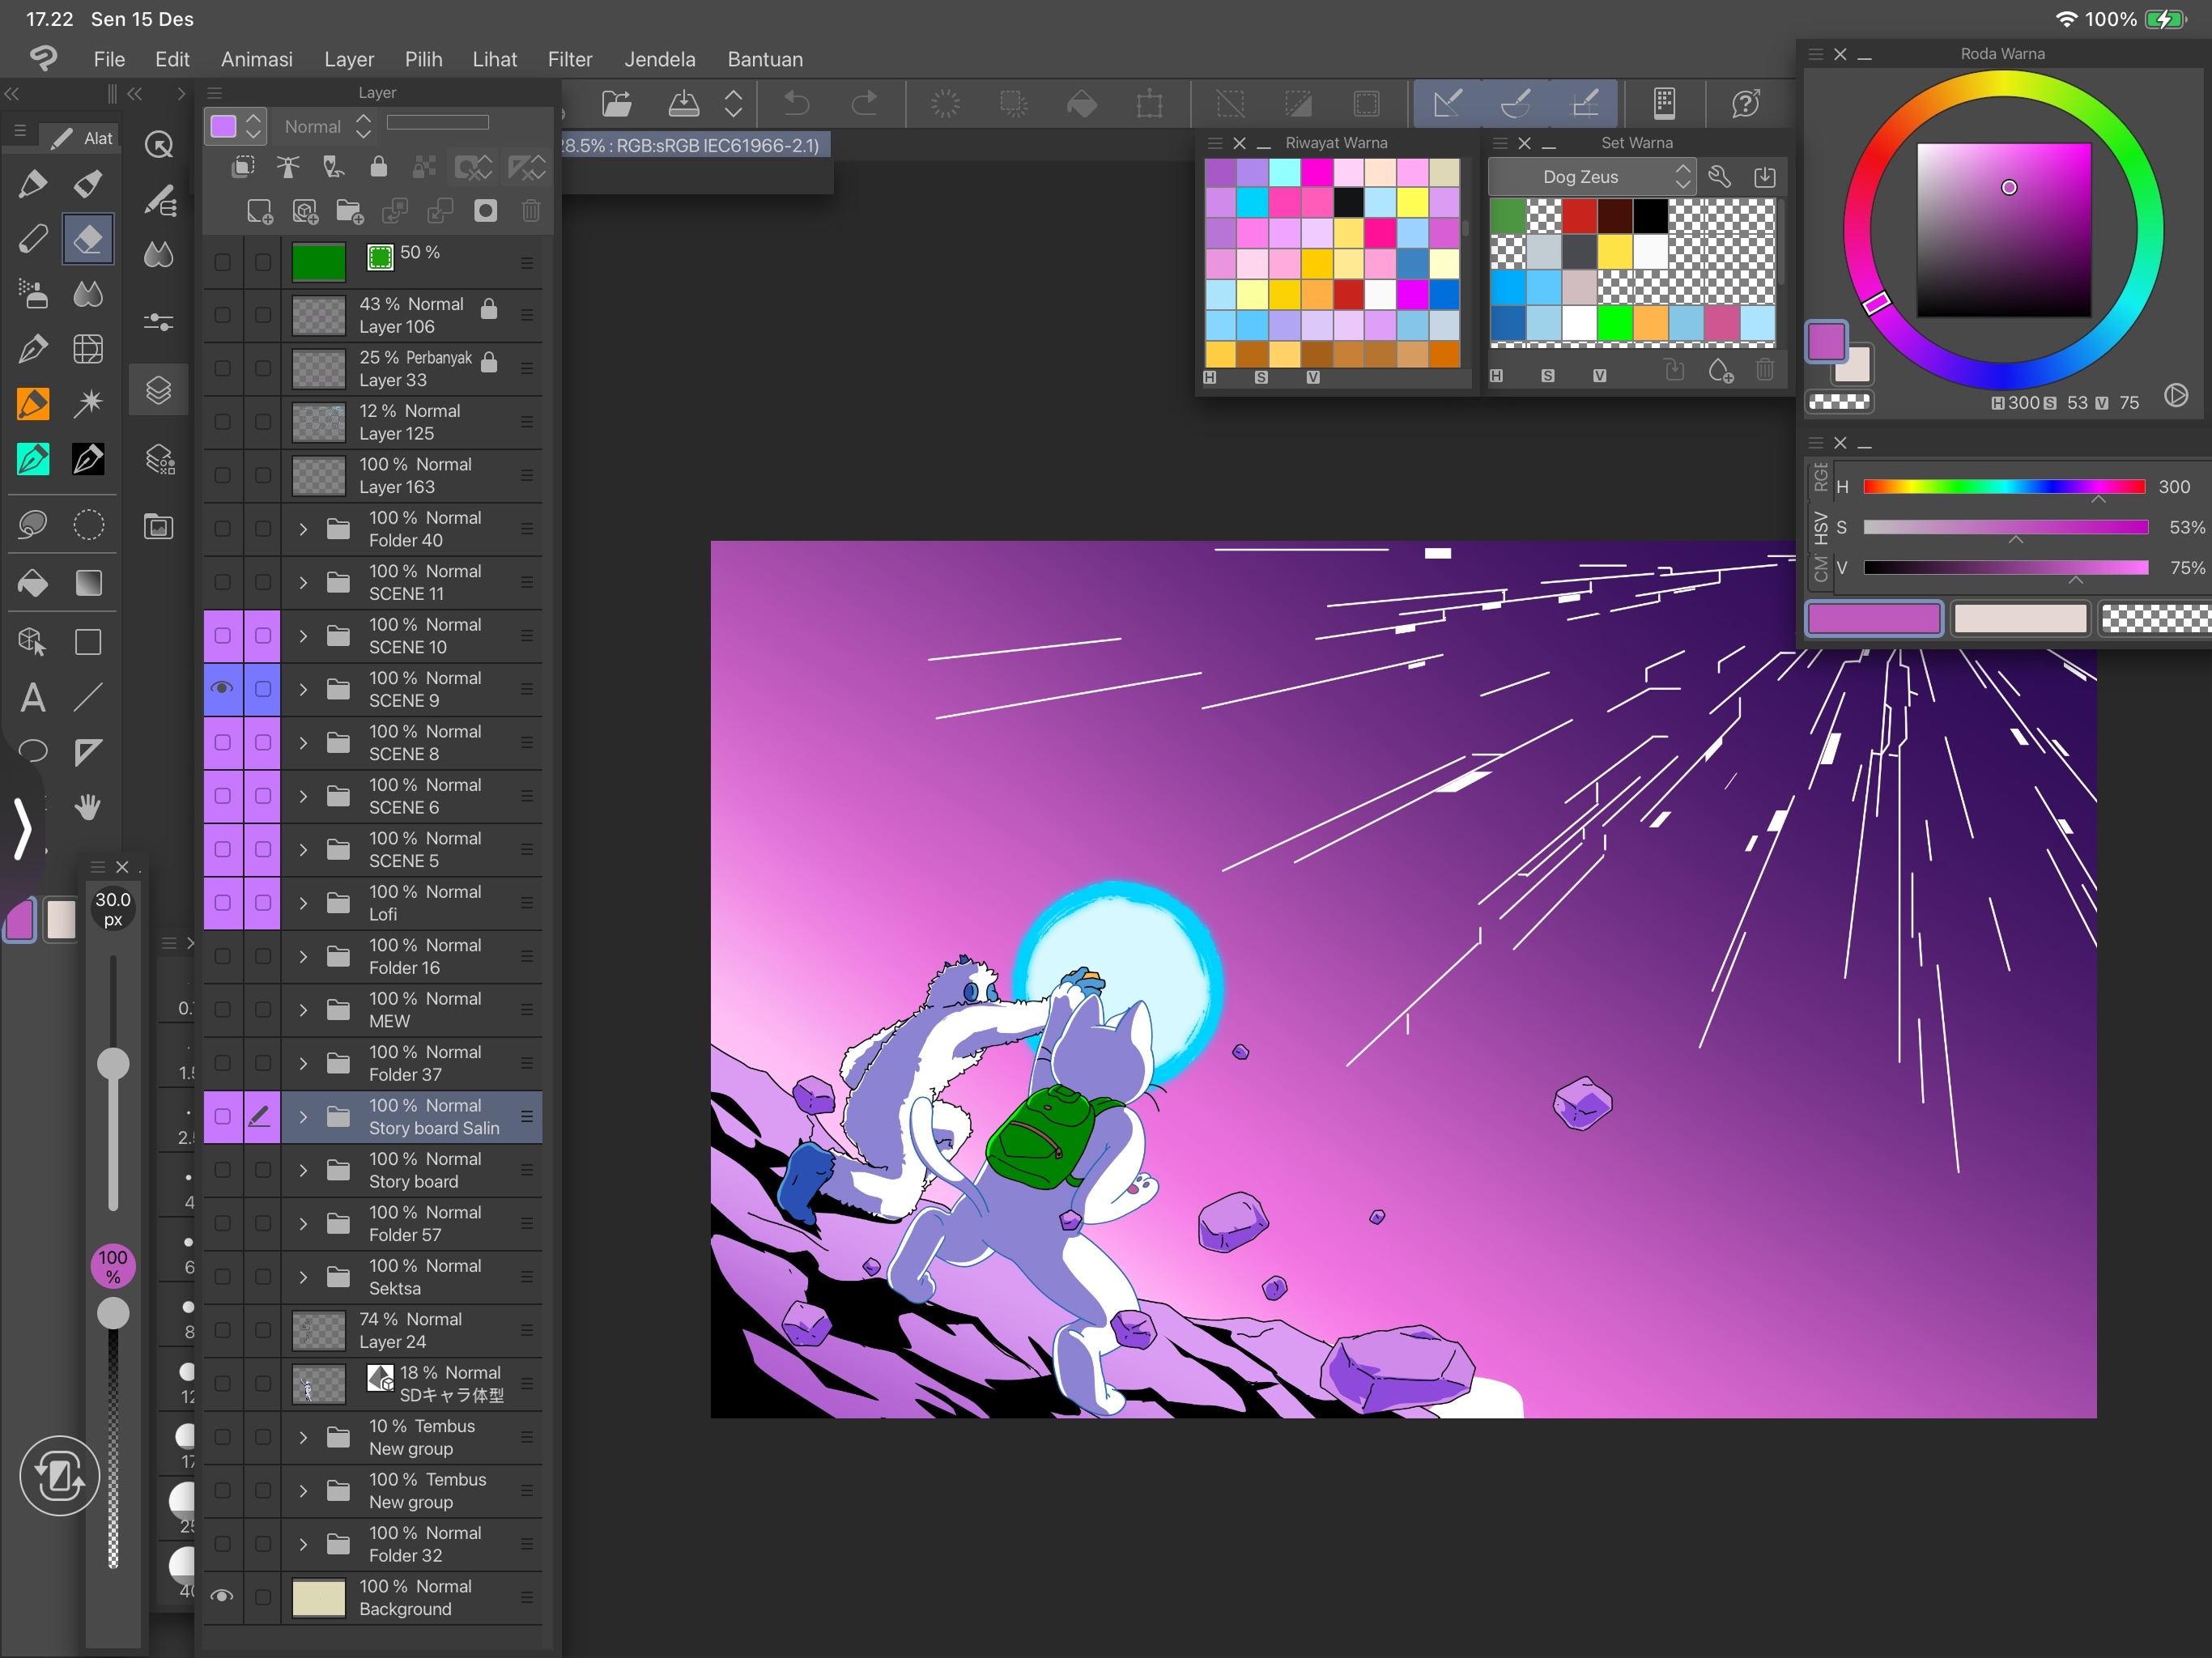Select the Hand move tool

pyautogui.click(x=88, y=806)
